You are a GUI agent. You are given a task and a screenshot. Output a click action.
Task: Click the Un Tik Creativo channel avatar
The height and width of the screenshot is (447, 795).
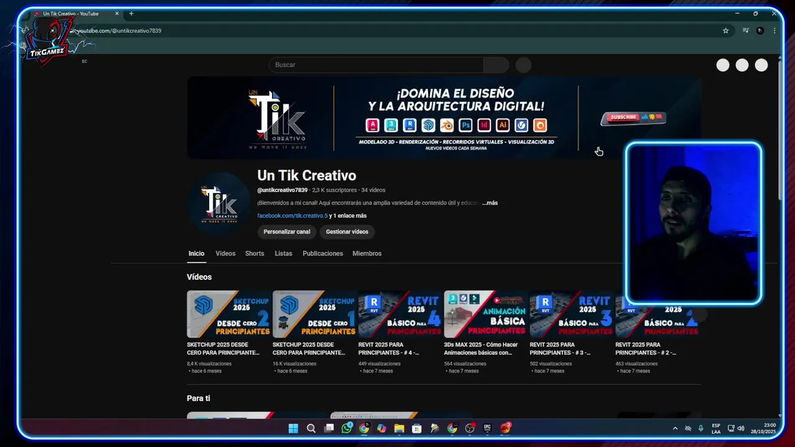[219, 204]
